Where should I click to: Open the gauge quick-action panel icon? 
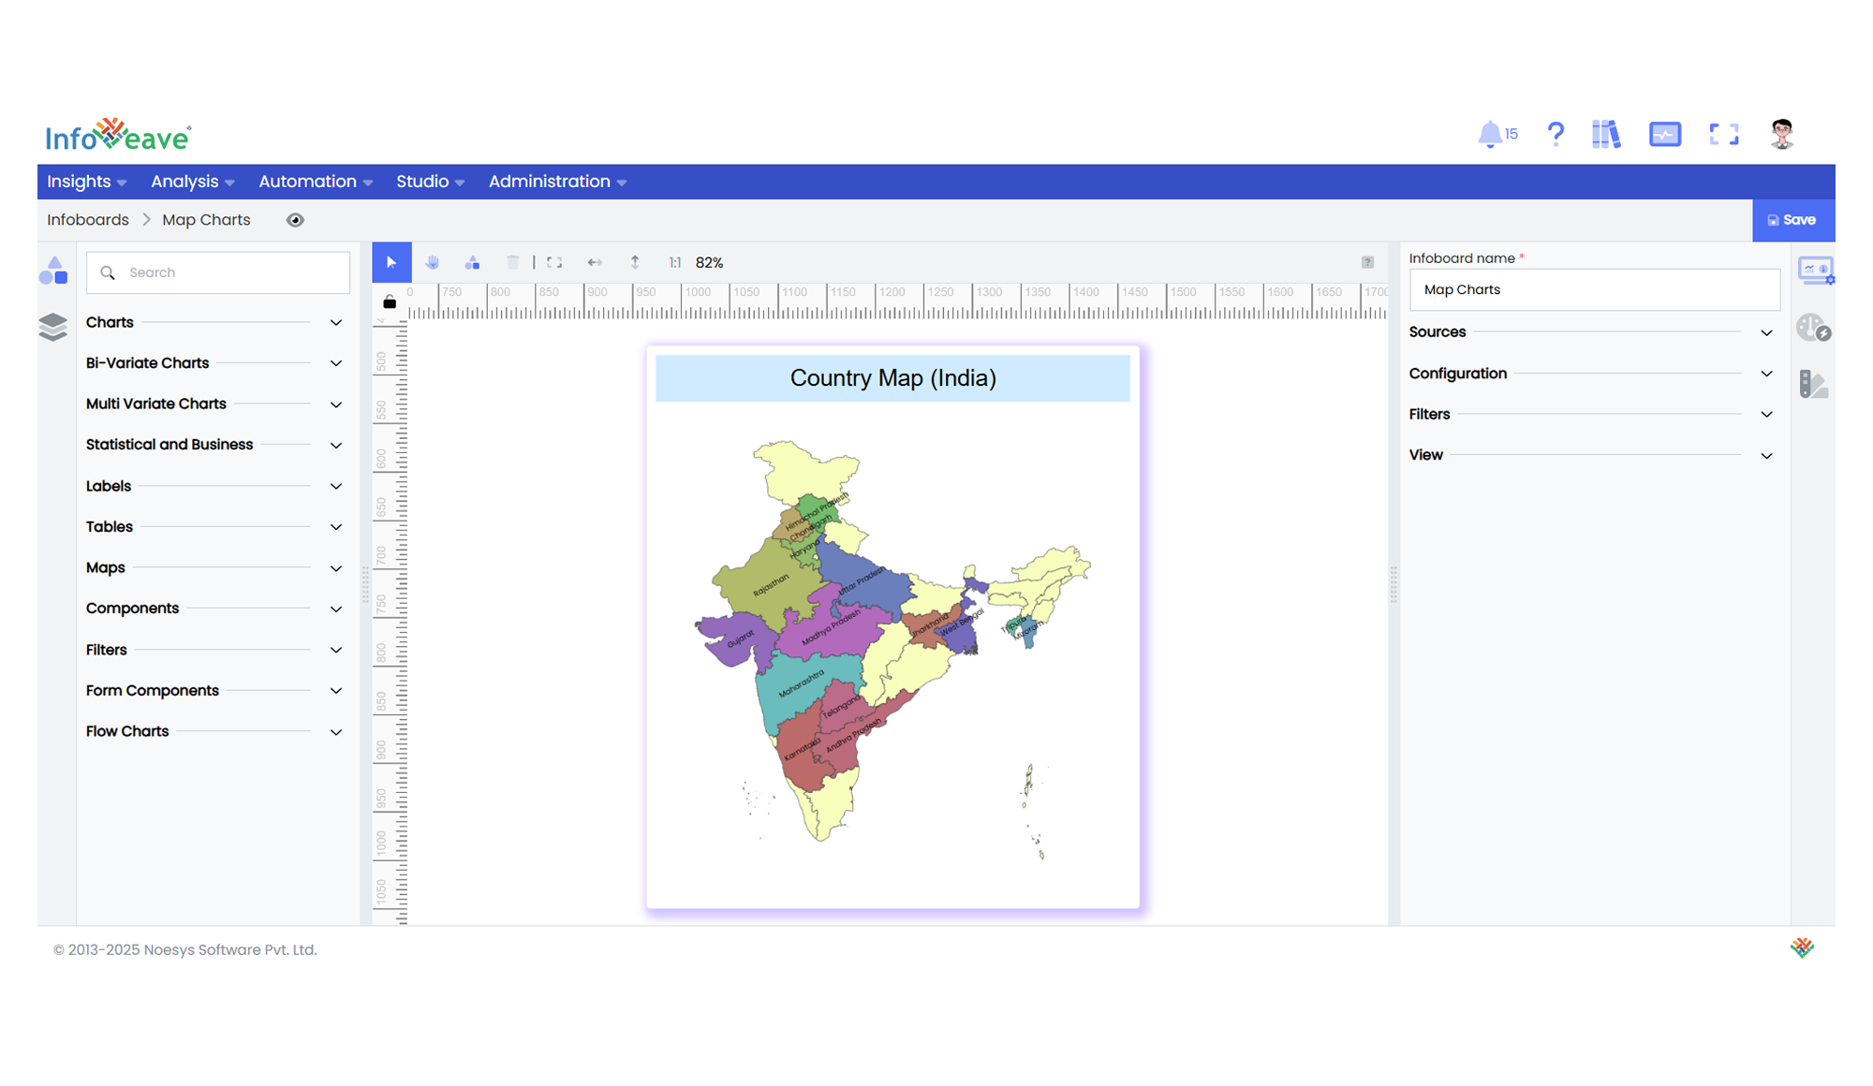1814,329
